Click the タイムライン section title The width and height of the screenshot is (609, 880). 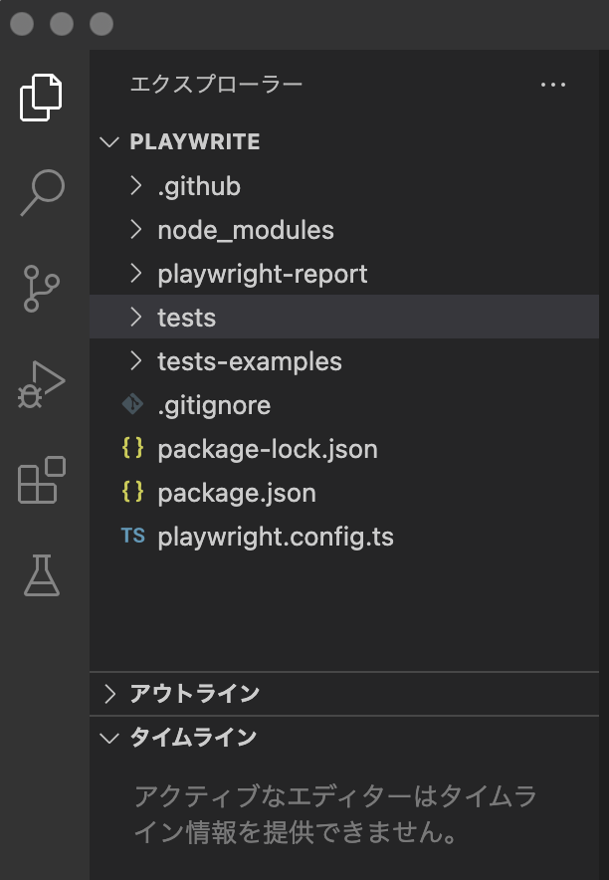point(193,738)
